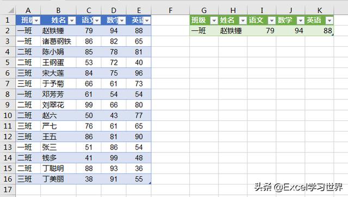Select column K header
Image resolution: width=348 pixels, height=197 pixels.
point(319,10)
